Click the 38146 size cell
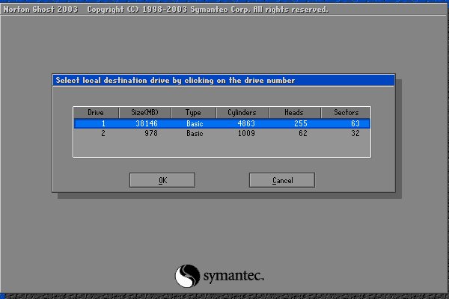The width and height of the screenshot is (449, 299). [x=145, y=123]
